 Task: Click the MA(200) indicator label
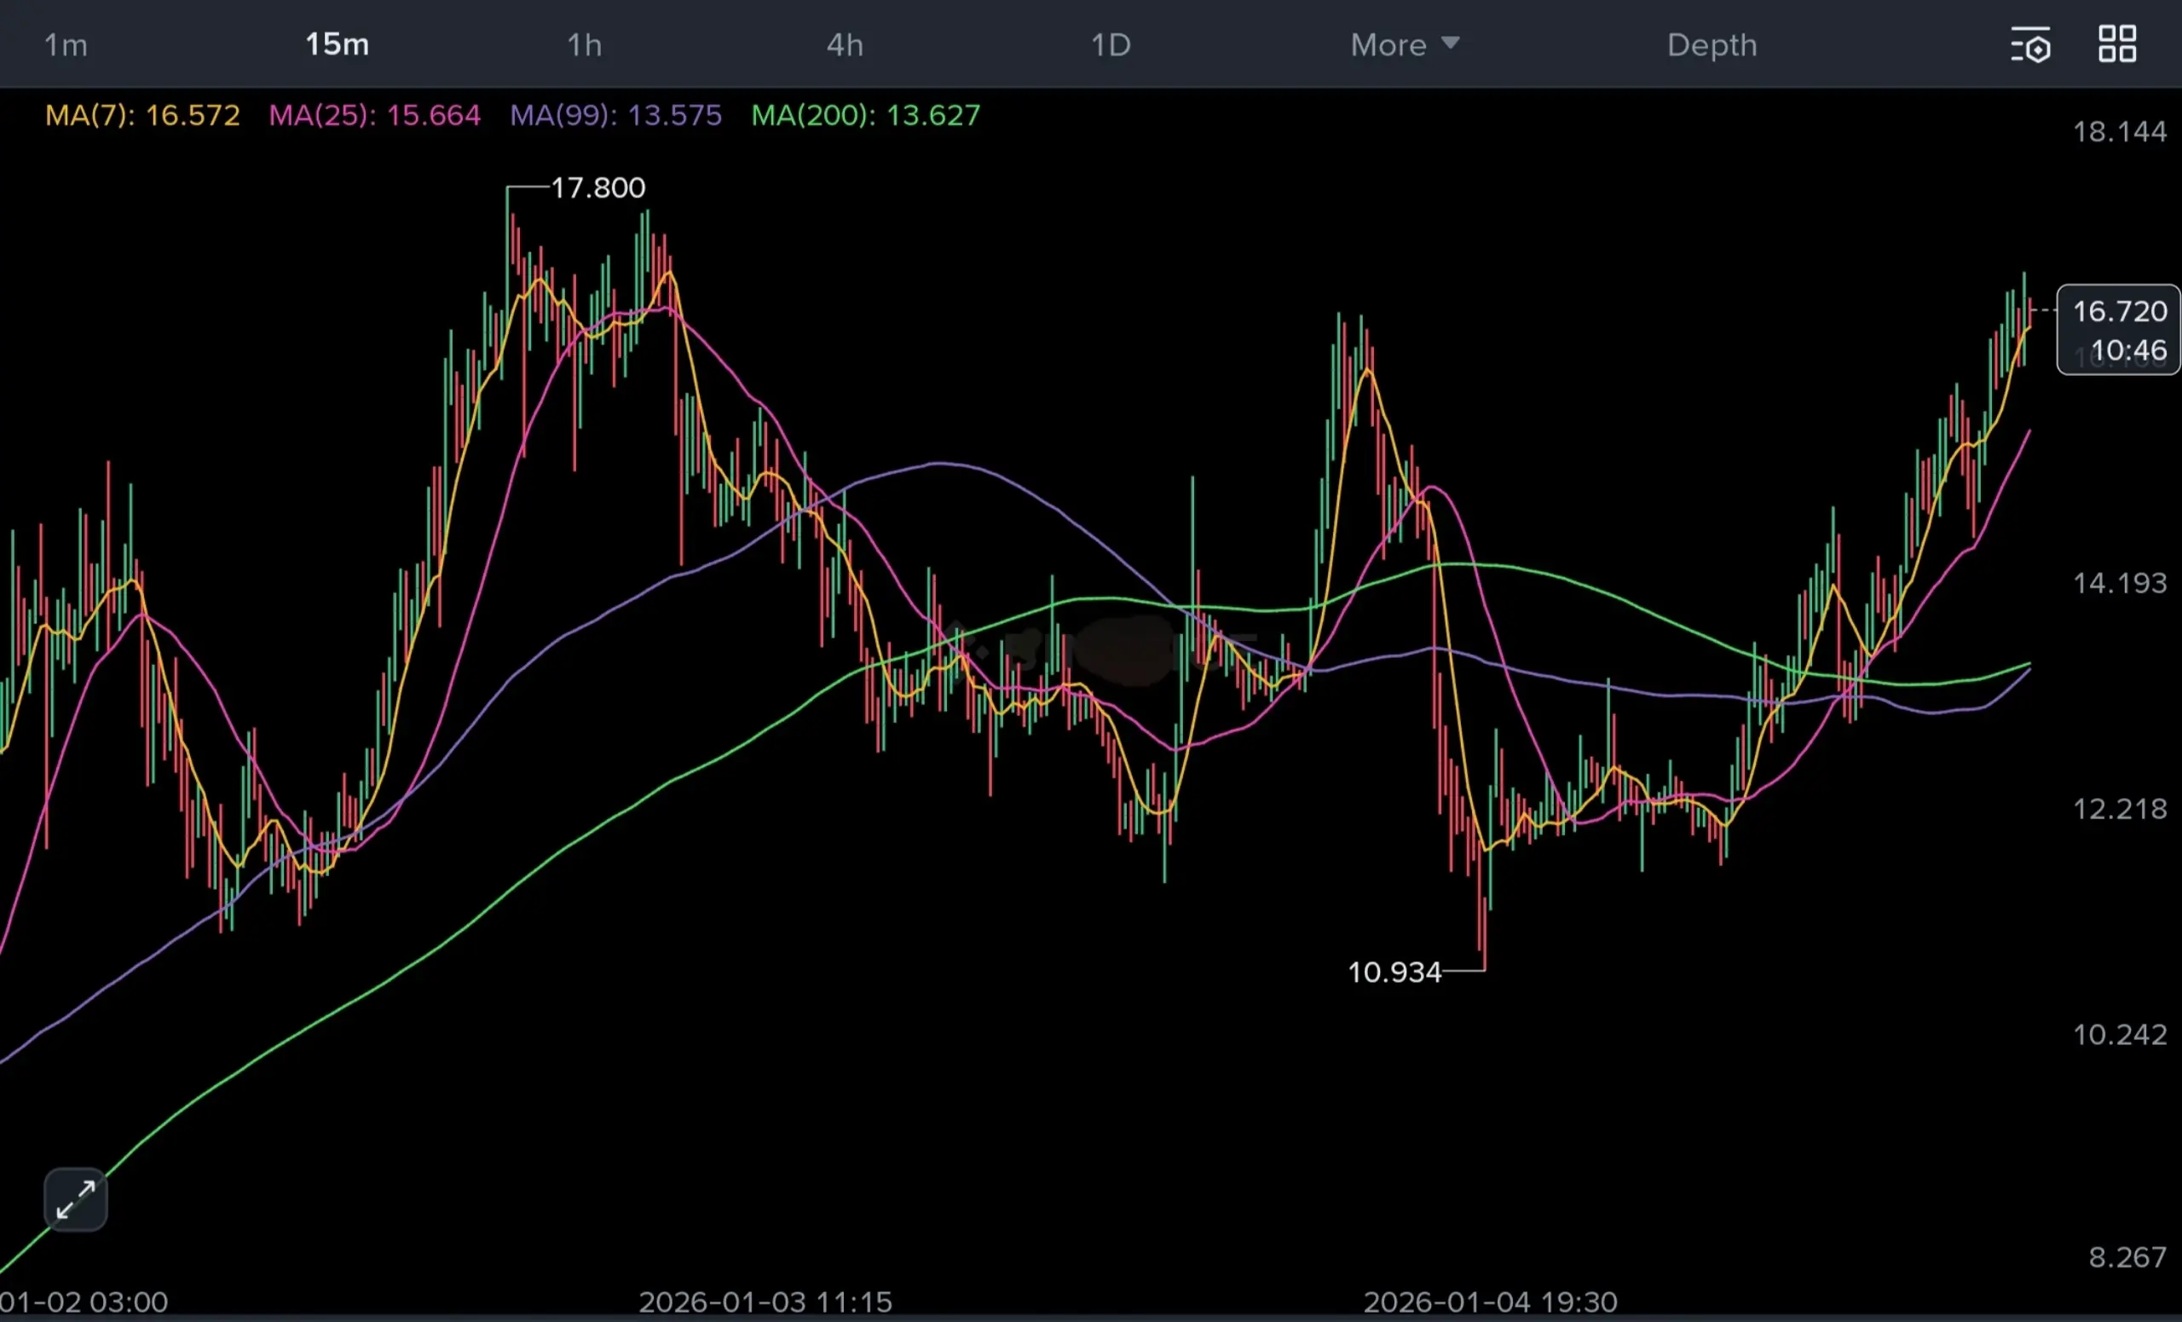(x=865, y=115)
